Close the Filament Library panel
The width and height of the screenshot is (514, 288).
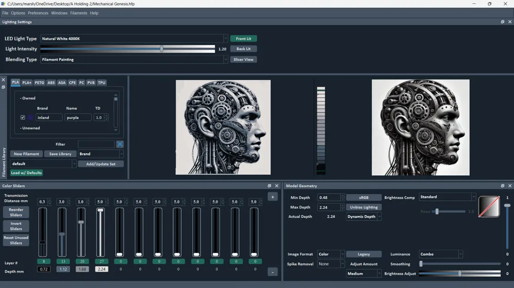pyautogui.click(x=3, y=80)
